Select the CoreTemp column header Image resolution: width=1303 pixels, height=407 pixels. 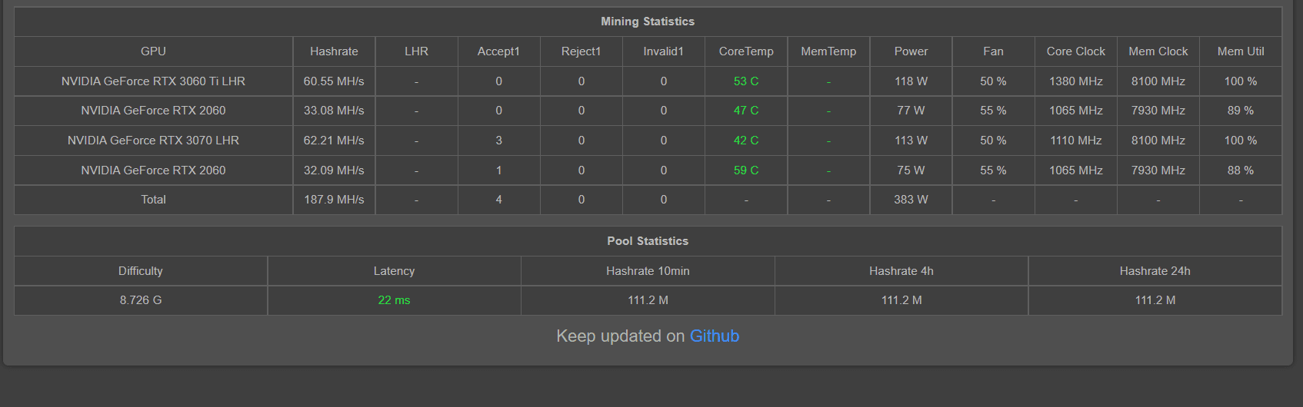pos(746,51)
